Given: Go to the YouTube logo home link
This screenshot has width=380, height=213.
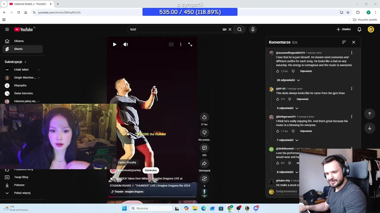Looking at the screenshot, I should coord(23,29).
